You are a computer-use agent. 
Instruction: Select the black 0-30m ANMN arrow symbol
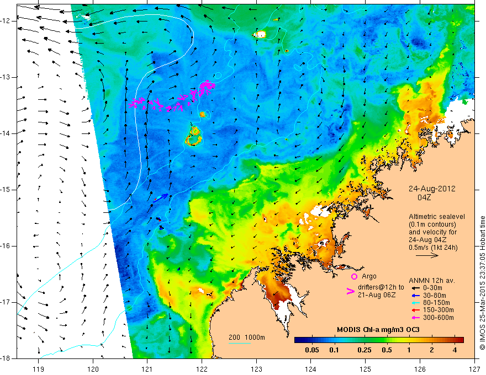[x=415, y=288]
